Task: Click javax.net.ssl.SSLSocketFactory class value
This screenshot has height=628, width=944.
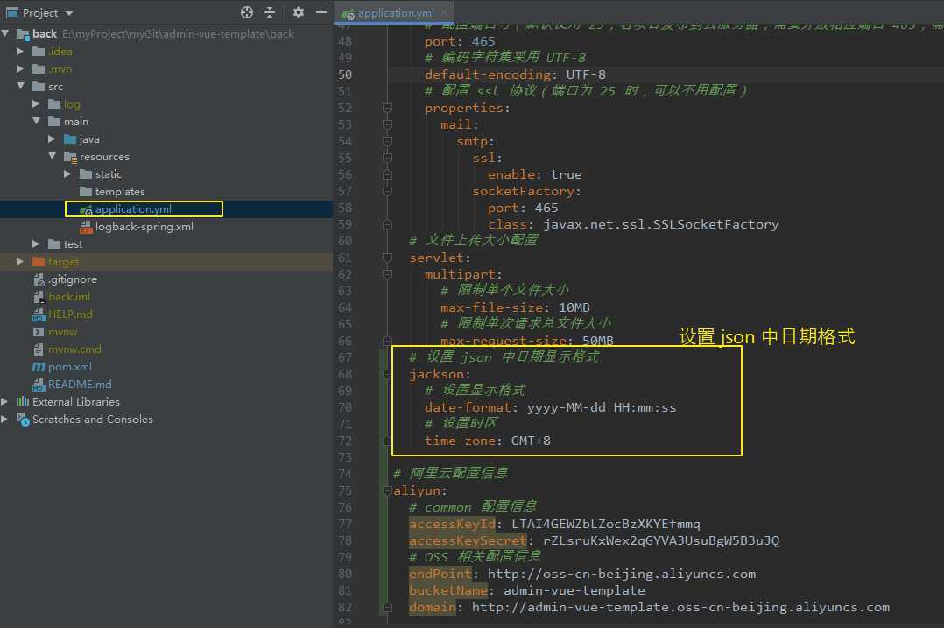Action: 660,224
